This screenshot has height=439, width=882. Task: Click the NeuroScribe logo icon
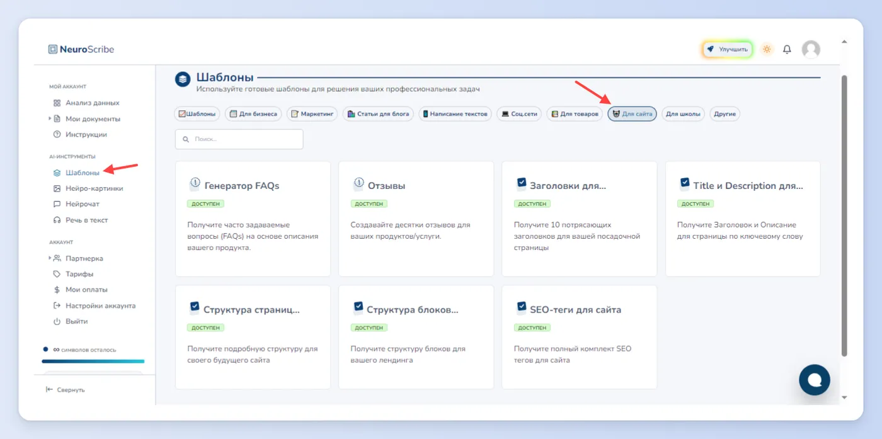[53, 49]
